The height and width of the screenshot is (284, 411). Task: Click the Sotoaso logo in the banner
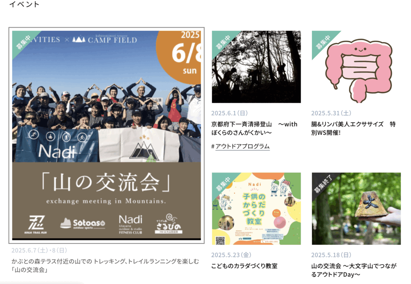(83, 224)
